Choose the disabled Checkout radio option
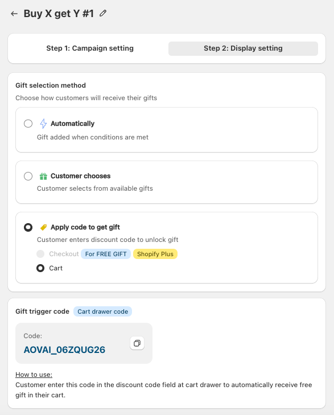Screen dimensions: 334x415 pyautogui.click(x=40, y=254)
